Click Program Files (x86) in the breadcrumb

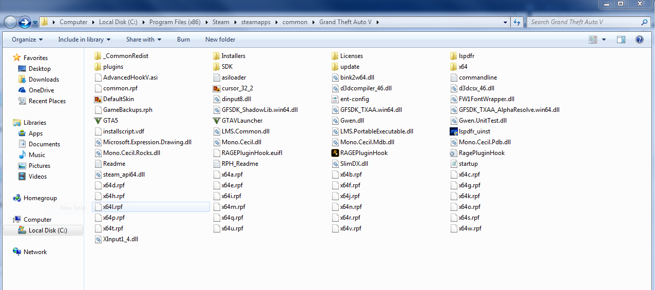(x=175, y=22)
